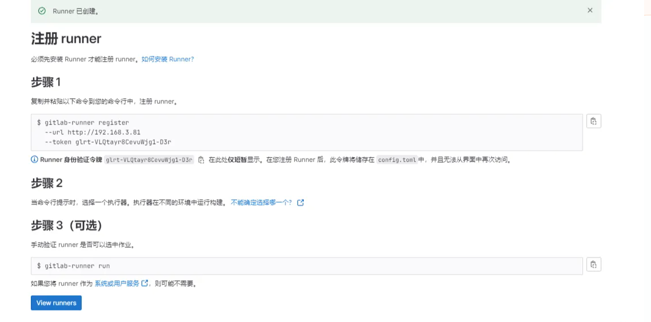
Task: Click the 步骤 1 heading
Action: 46,82
